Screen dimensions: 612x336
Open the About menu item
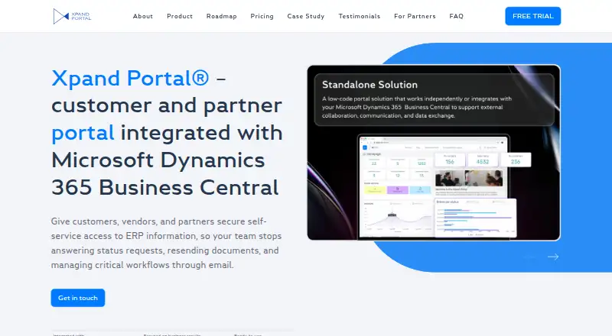143,16
